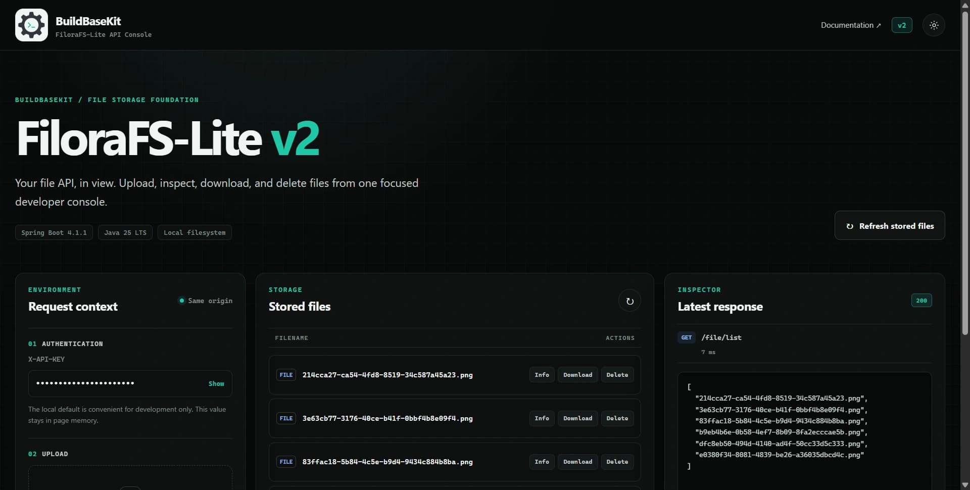Click the Same origin status indicator
The height and width of the screenshot is (490, 970).
[205, 301]
